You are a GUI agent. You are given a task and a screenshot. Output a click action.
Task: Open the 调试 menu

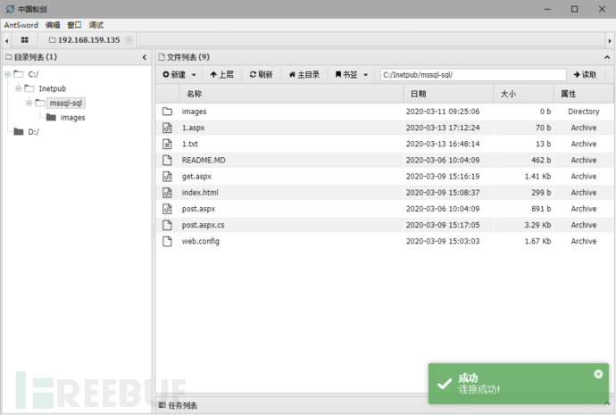click(x=96, y=25)
